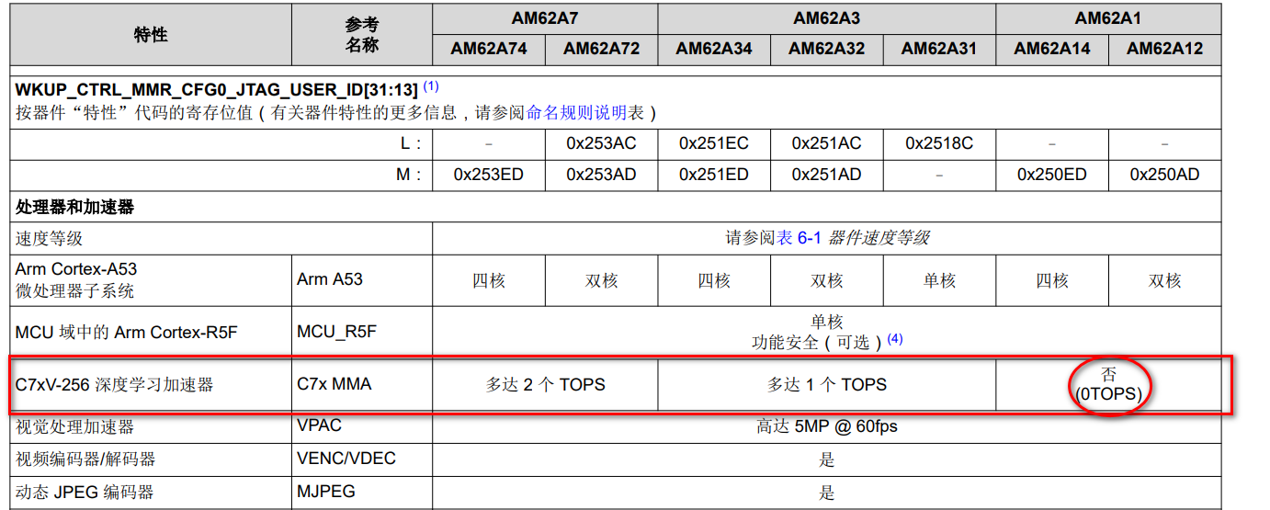The height and width of the screenshot is (510, 1270).
Task: Select the 参考名称 column header
Action: pos(362,35)
